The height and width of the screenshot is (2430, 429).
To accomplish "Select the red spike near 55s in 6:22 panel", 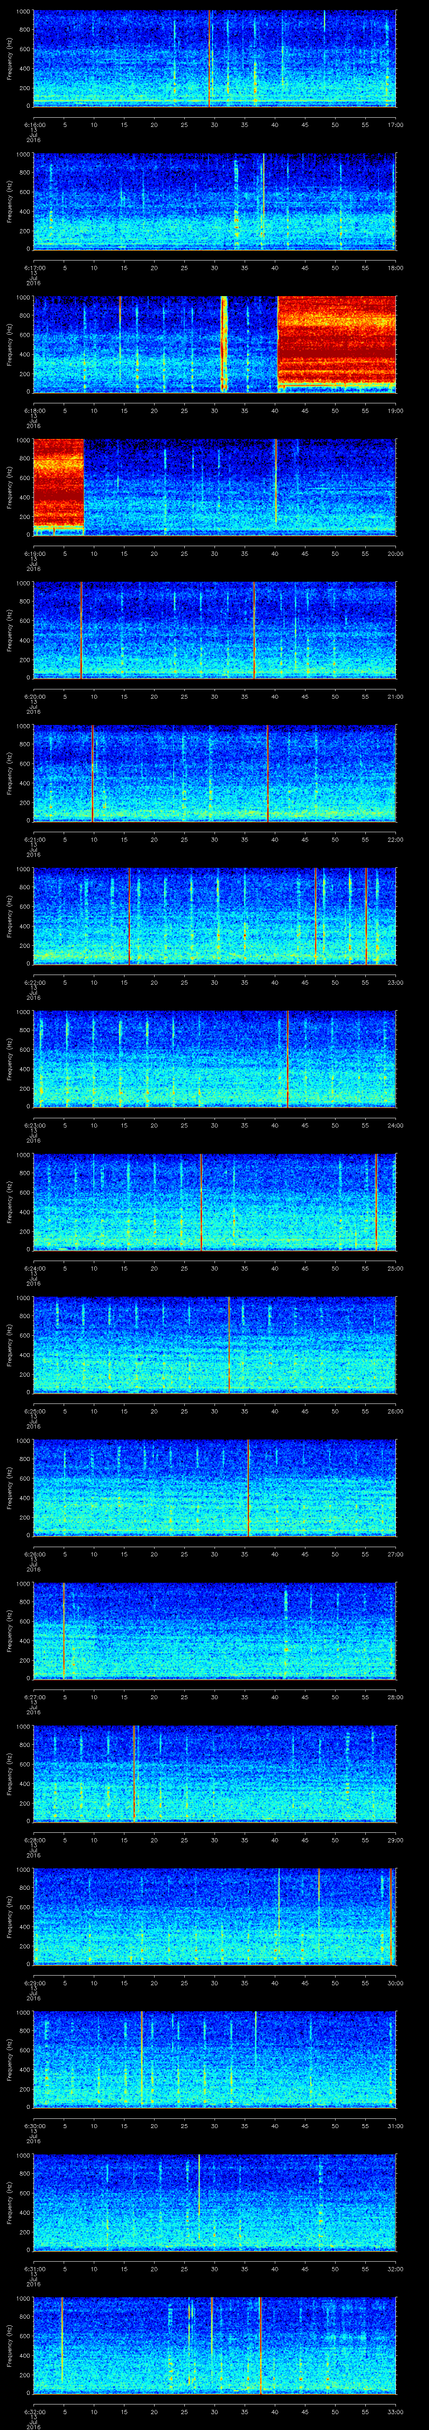I will click(366, 916).
